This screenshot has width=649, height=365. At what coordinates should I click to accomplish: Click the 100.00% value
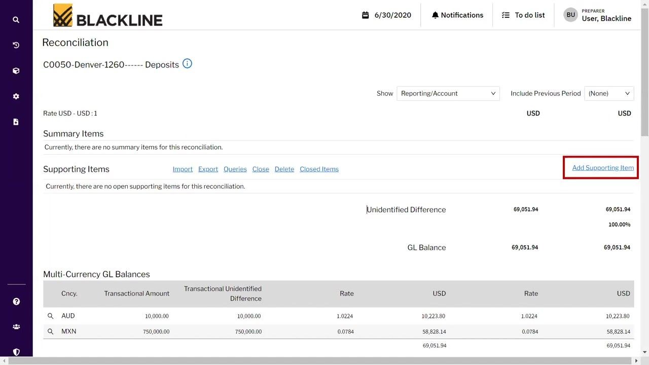[620, 225]
